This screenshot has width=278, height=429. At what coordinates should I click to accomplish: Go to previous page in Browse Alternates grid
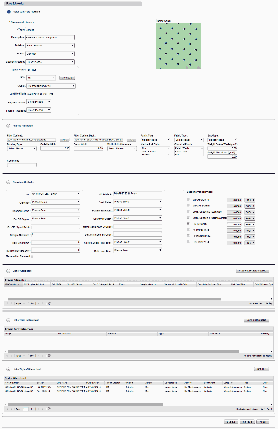[x=11, y=303]
